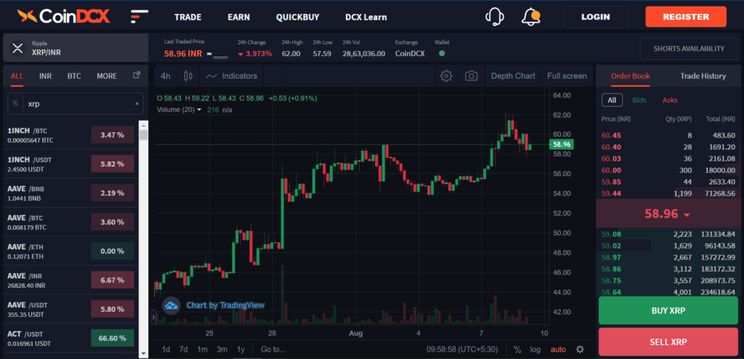This screenshot has height=359, width=744.
Task: Open the hamburger menu icon
Action: click(x=139, y=17)
